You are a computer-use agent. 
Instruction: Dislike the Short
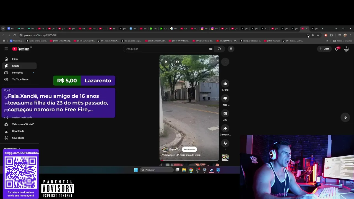pos(225,98)
